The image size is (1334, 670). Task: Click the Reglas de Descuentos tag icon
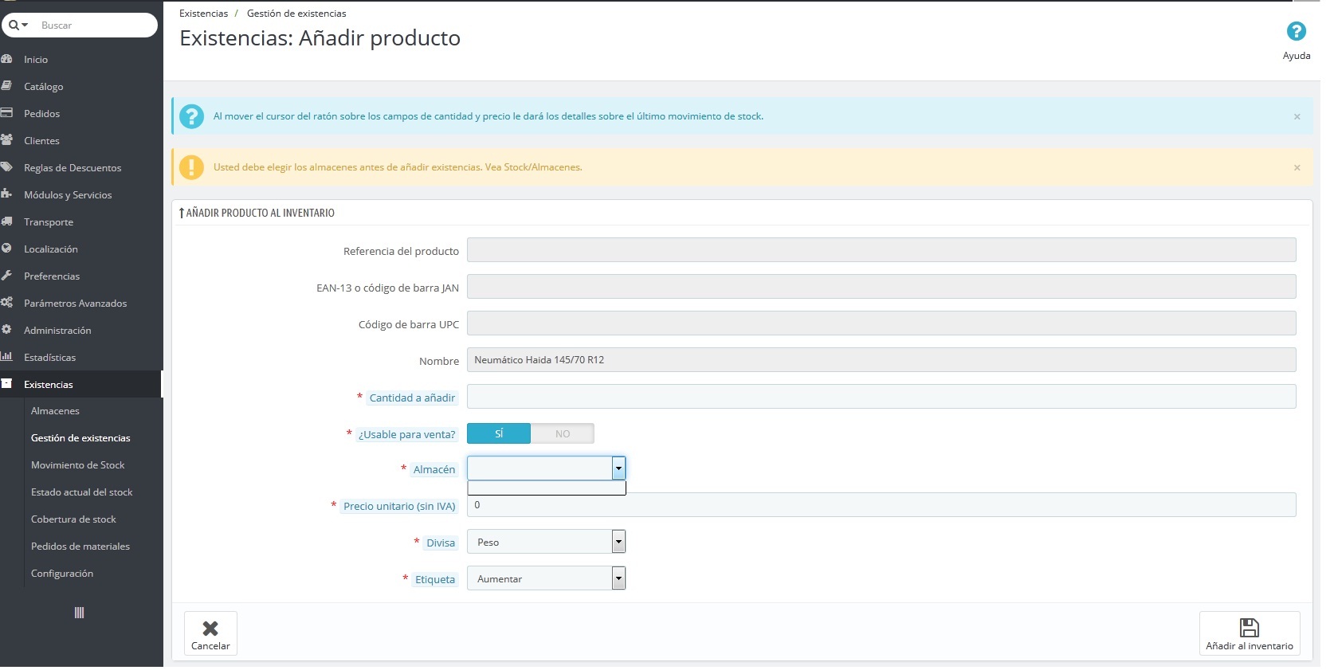pyautogui.click(x=6, y=167)
